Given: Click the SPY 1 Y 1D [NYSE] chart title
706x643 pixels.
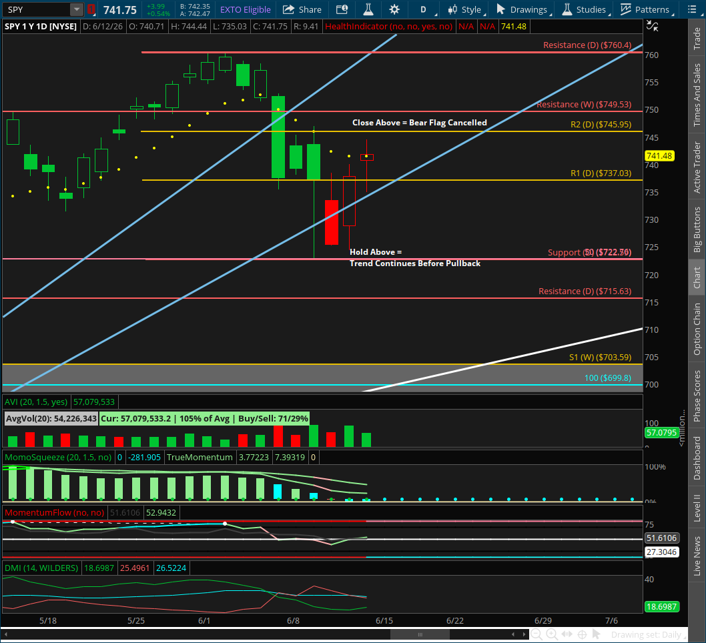Looking at the screenshot, I should point(41,27).
